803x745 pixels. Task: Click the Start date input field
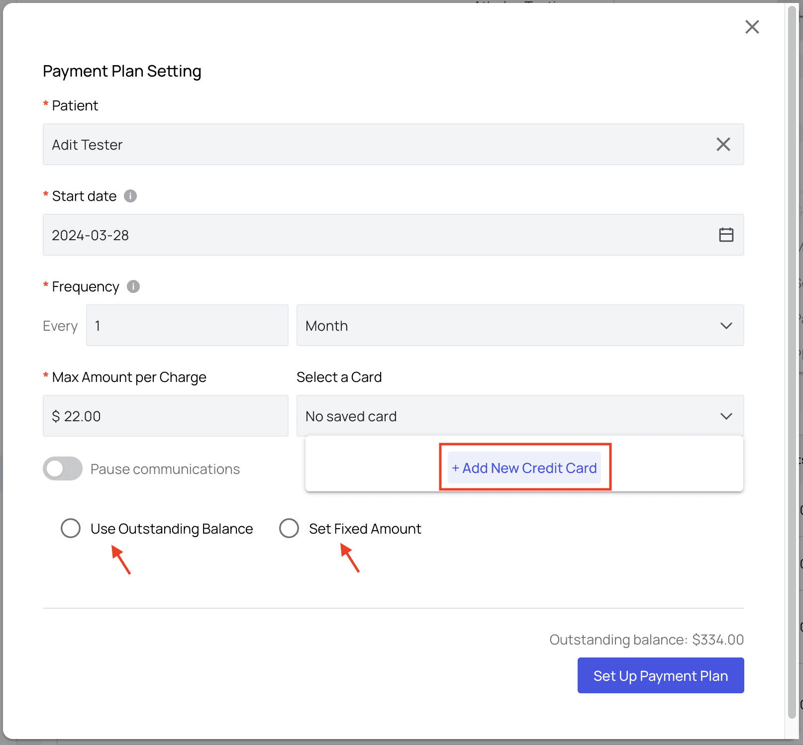[378, 235]
